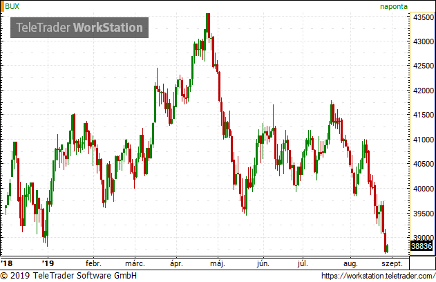The width and height of the screenshot is (436, 282).
Task: Click the aug. date axis label
Action: [x=350, y=263]
